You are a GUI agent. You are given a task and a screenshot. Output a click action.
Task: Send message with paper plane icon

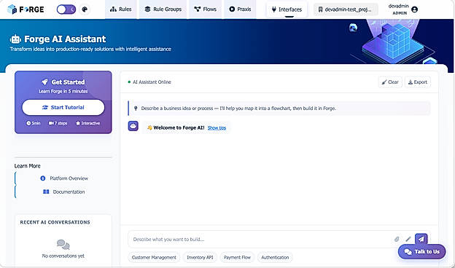pyautogui.click(x=421, y=239)
